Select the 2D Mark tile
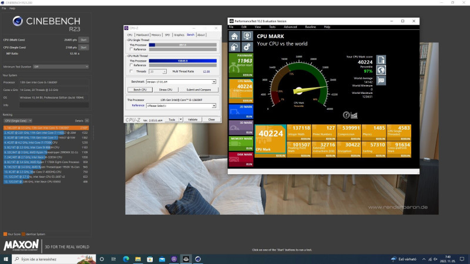Screen dimensions: 470x264 tap(241, 111)
